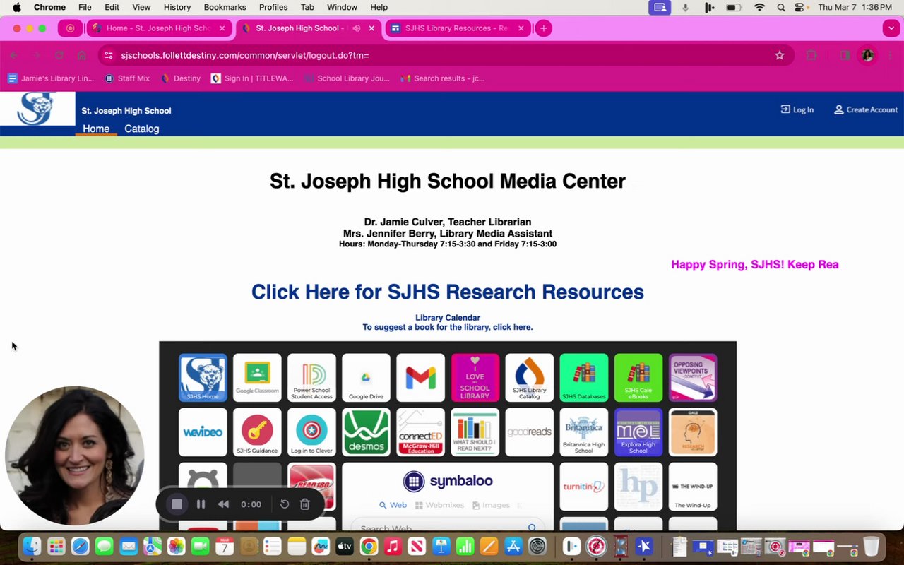View site information icon in address bar
This screenshot has width=904, height=565.
click(x=109, y=55)
